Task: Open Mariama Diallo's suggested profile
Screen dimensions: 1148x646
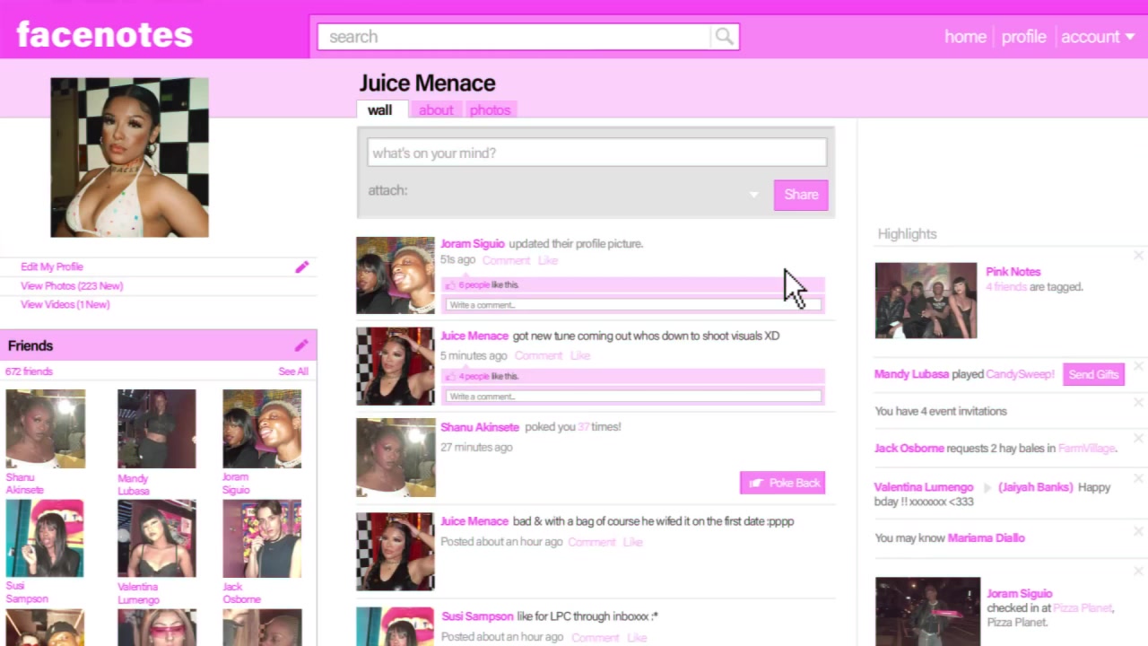Action: (x=986, y=537)
